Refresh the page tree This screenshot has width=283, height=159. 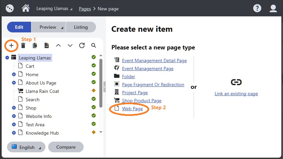click(x=82, y=45)
